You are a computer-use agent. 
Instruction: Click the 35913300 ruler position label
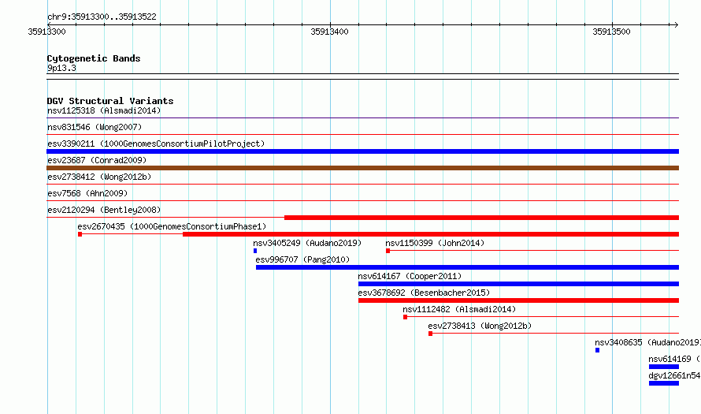(46, 32)
